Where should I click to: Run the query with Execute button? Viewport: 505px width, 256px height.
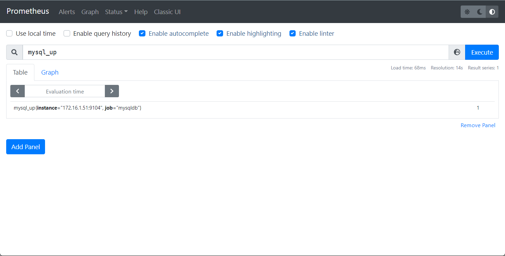482,52
